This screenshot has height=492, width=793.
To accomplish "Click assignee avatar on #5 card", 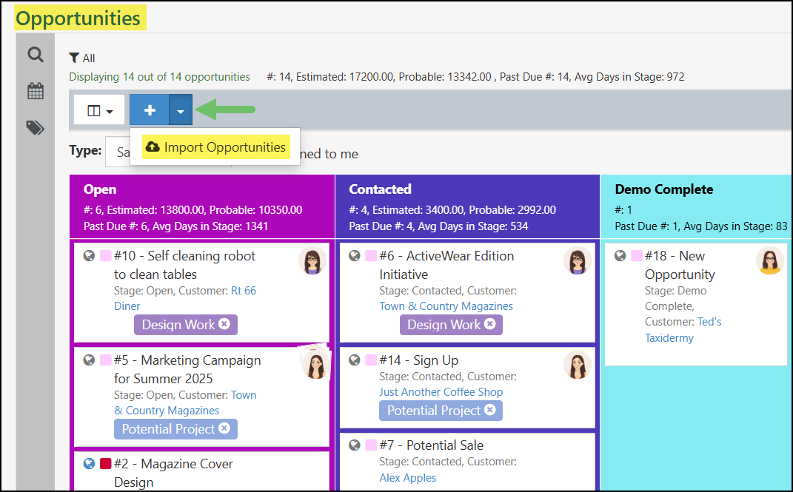I will point(315,364).
